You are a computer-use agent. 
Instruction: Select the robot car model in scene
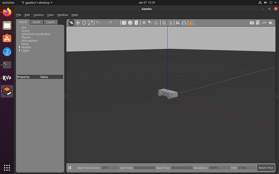pyautogui.click(x=168, y=94)
